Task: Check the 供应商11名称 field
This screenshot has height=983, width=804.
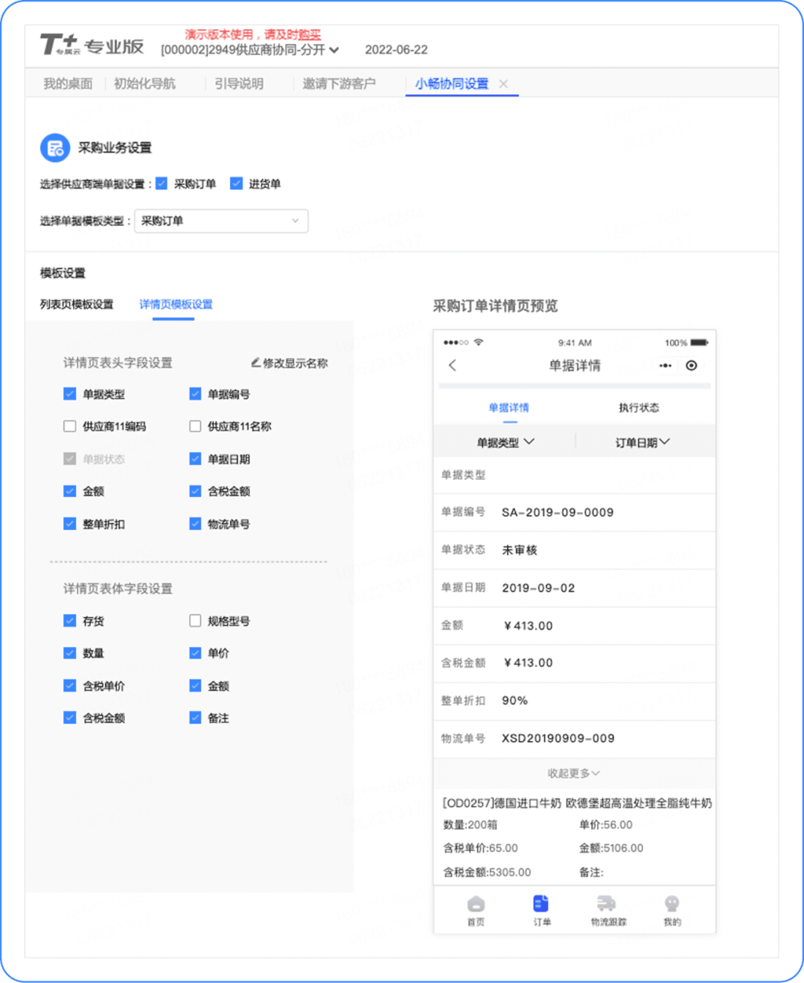Action: pos(195,426)
